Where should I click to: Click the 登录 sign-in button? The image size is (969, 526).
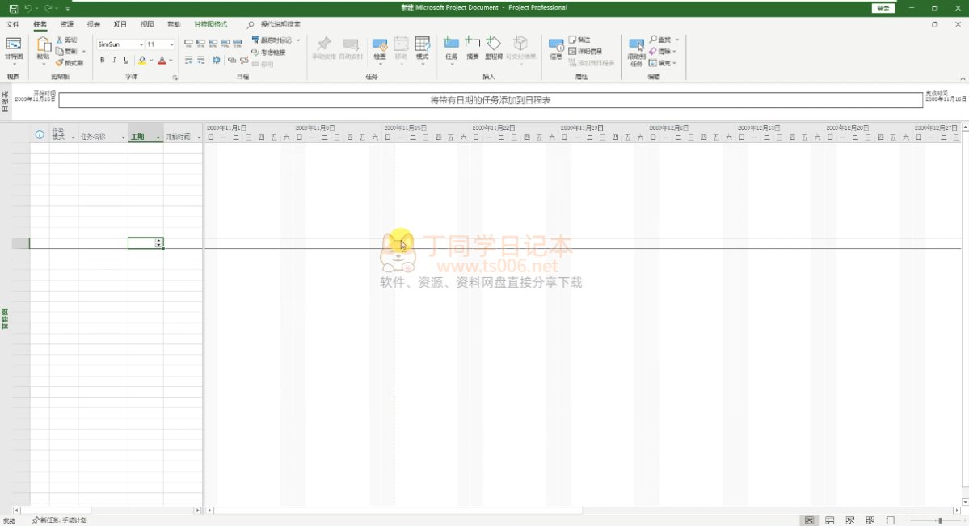tap(883, 8)
